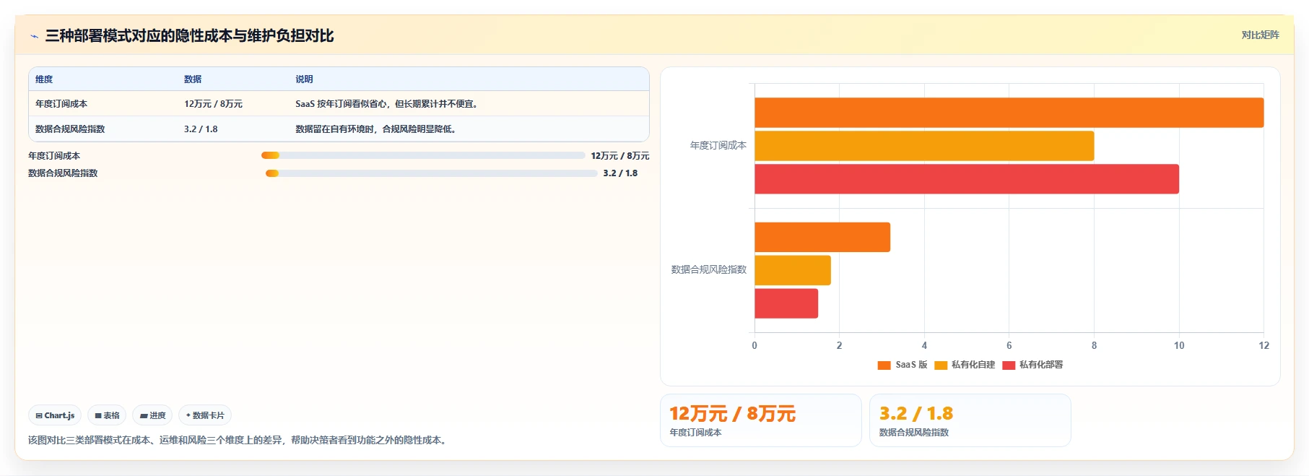Image resolution: width=1309 pixels, height=476 pixels.
Task: Click the Chart.js tag chip
Action: (x=55, y=415)
